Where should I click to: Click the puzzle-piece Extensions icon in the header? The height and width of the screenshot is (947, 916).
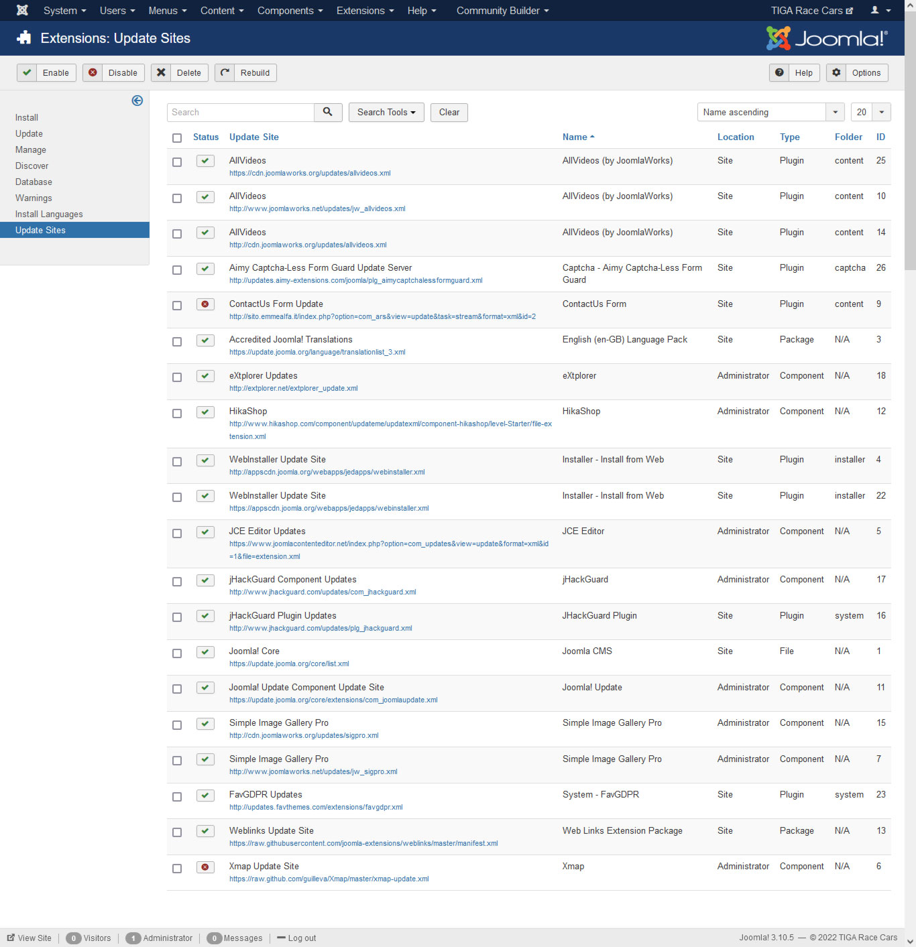(x=24, y=38)
